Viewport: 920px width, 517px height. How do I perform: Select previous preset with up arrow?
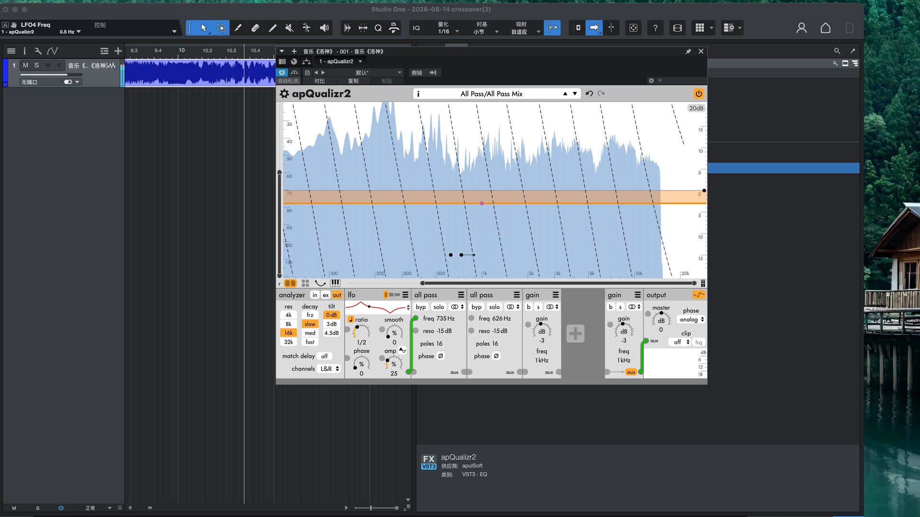click(565, 94)
